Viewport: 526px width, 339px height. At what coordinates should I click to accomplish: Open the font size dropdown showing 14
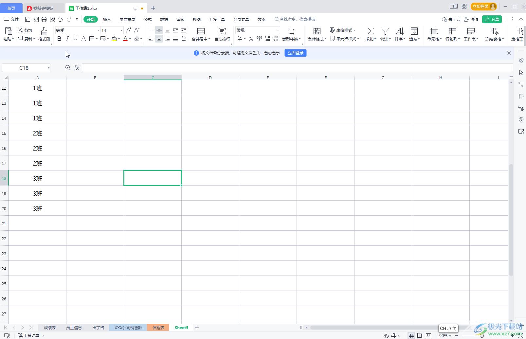tap(121, 30)
